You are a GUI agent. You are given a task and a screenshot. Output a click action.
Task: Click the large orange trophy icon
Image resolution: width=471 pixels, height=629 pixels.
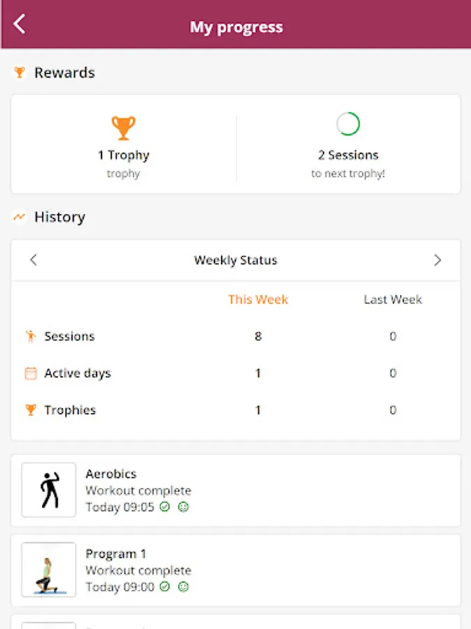click(x=124, y=128)
